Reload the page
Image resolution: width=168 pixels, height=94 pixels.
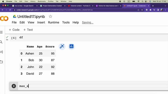tap(10, 10)
